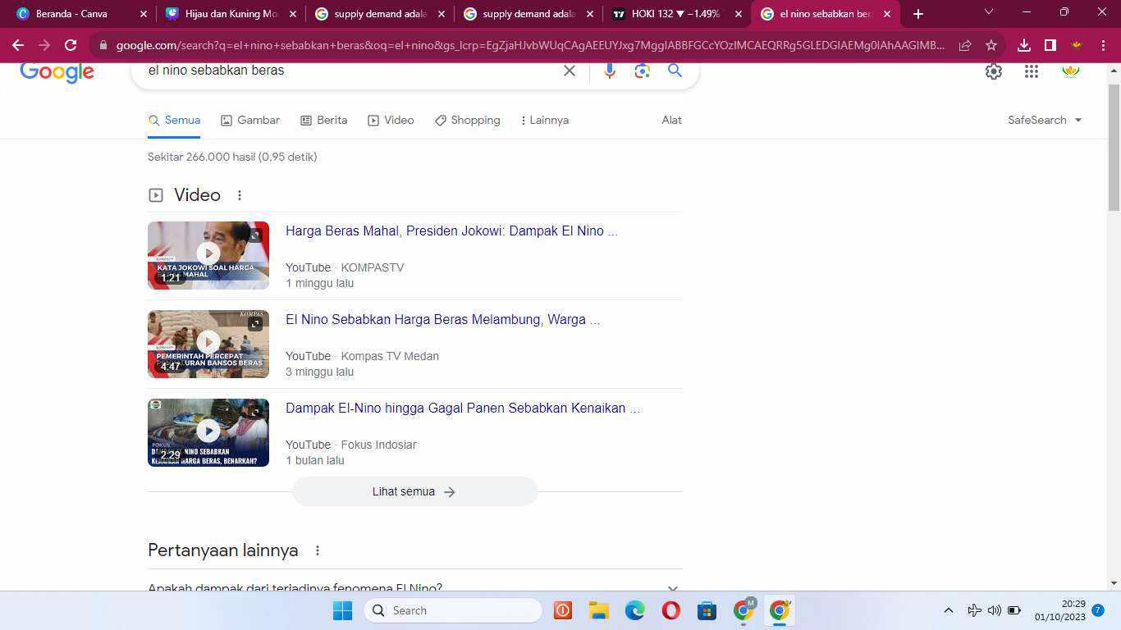Open Google settings gear
Screen dimensions: 1121x630
click(994, 71)
